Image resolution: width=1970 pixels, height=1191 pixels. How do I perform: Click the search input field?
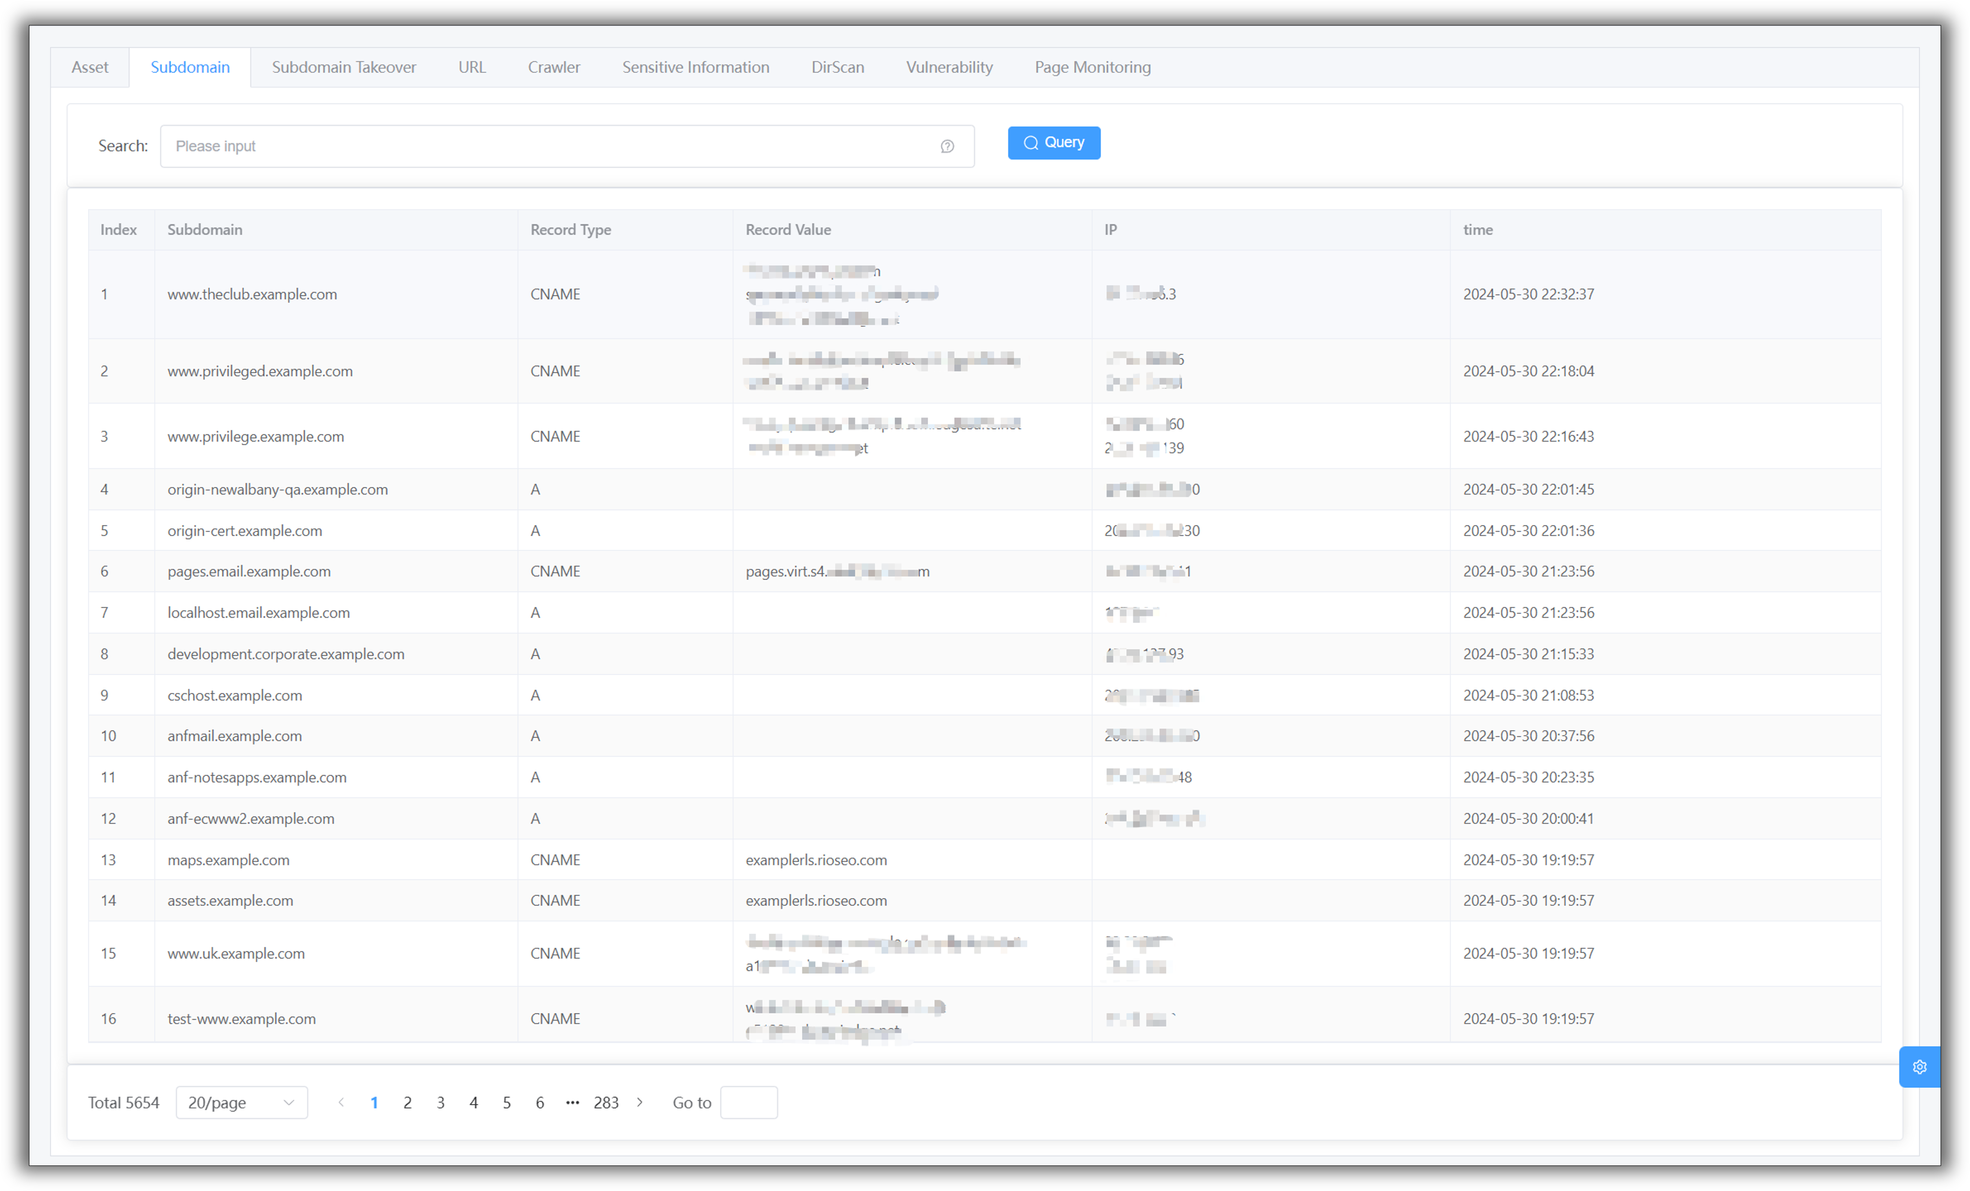552,146
